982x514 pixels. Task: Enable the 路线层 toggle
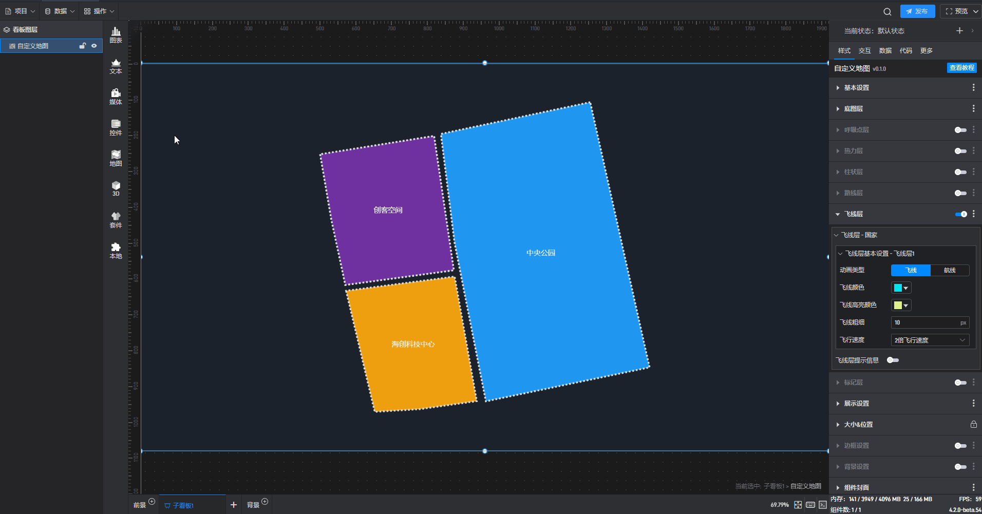[x=960, y=193]
